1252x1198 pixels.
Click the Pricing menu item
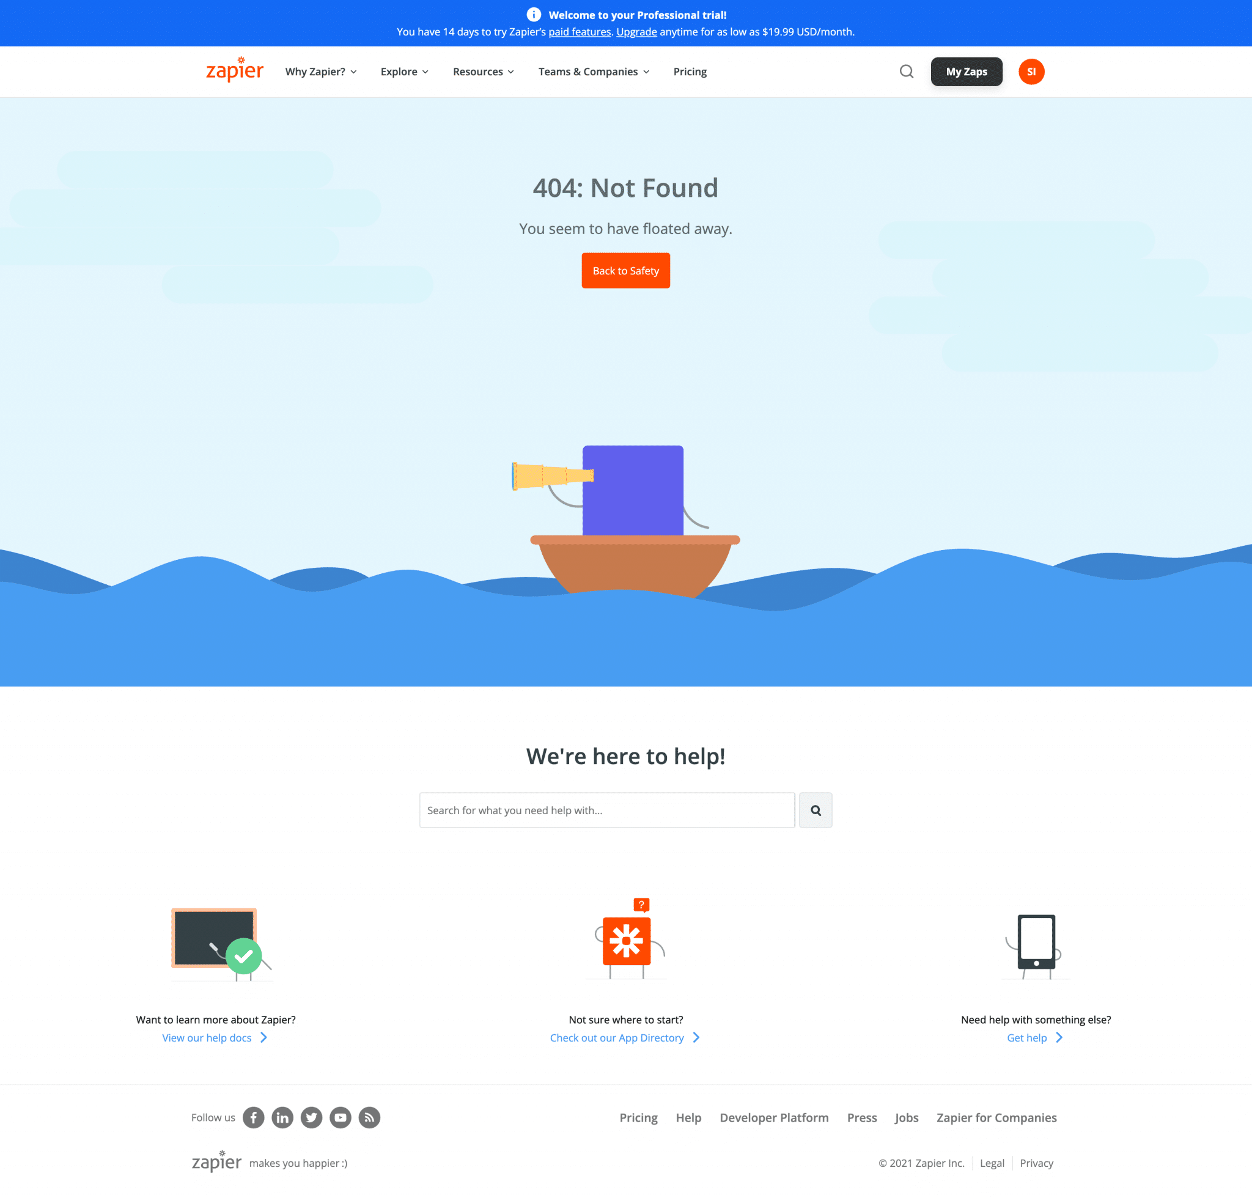click(690, 72)
